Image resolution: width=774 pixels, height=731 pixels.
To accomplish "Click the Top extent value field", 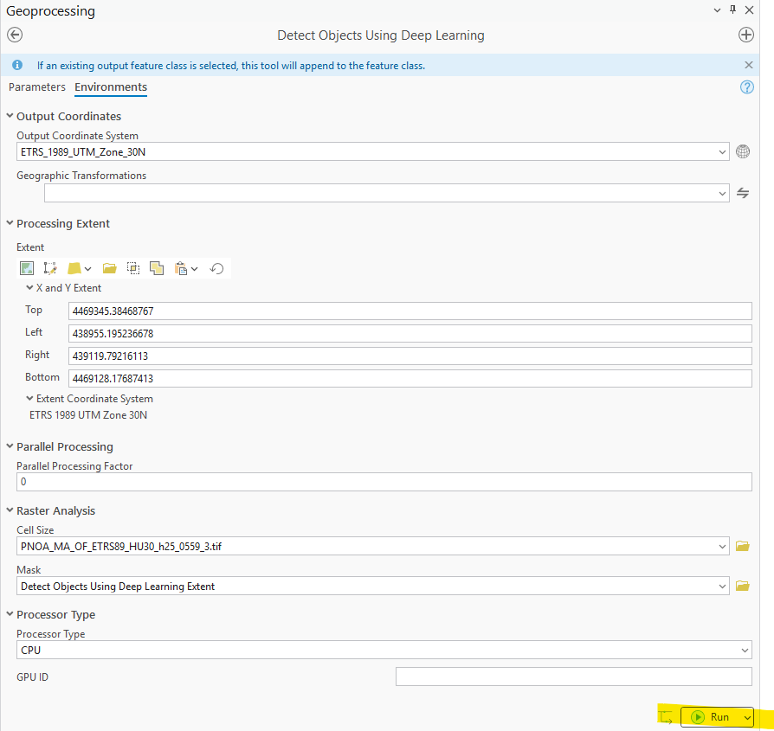I will 410,311.
